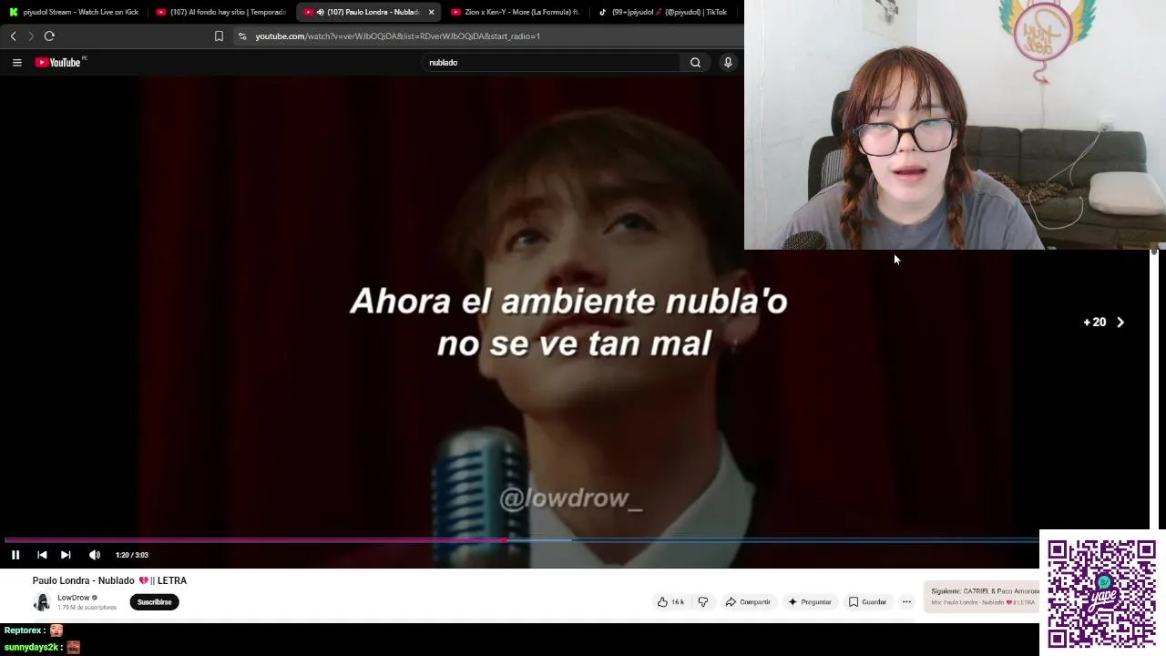The height and width of the screenshot is (656, 1166).
Task: Go forward in browser history
Action: (x=31, y=36)
